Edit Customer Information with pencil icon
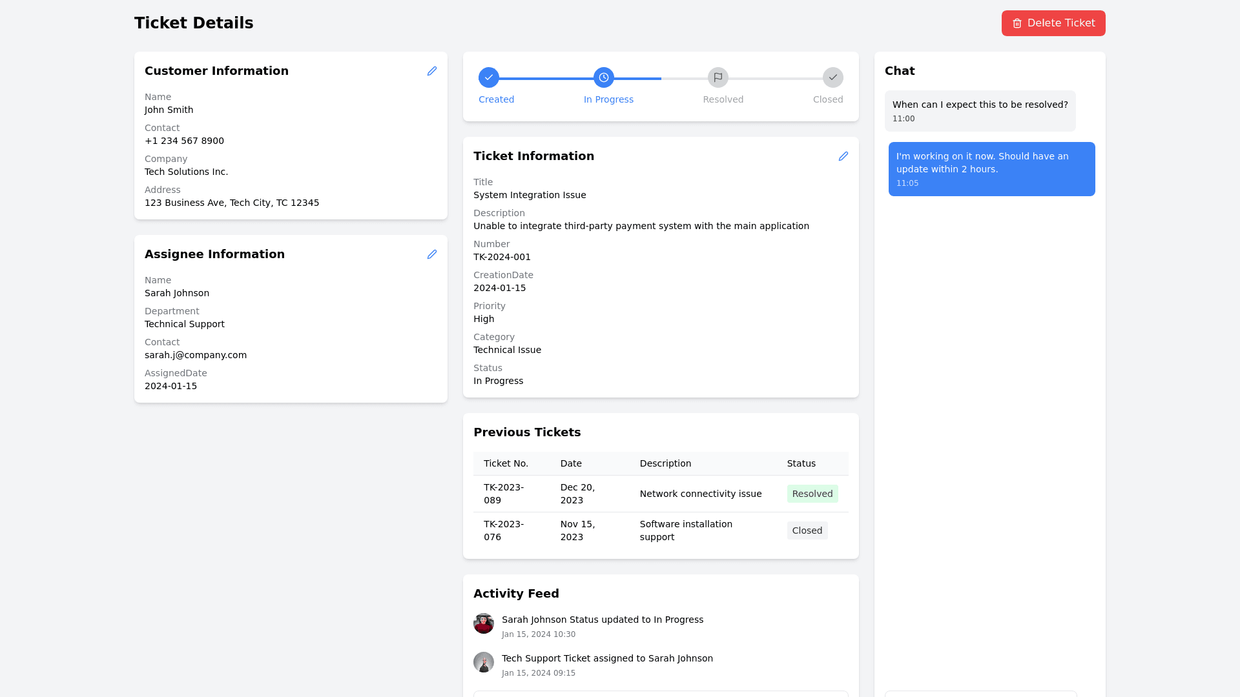1240x697 pixels. 432,71
